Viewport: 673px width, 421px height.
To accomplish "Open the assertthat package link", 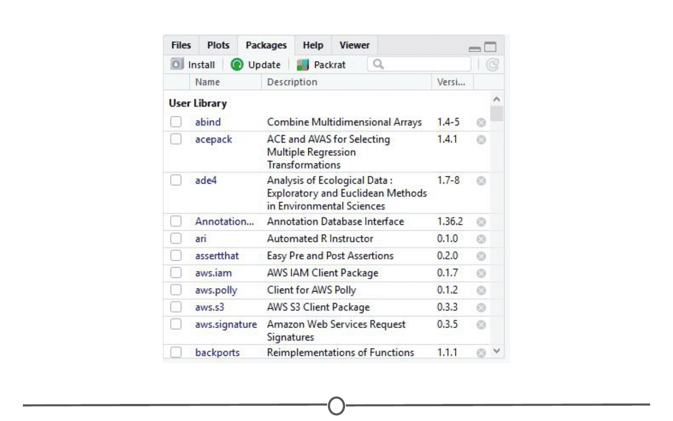I will (x=217, y=256).
